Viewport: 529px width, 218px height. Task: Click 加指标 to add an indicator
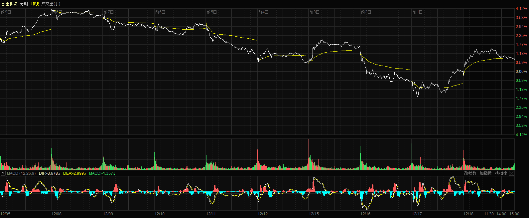485,173
